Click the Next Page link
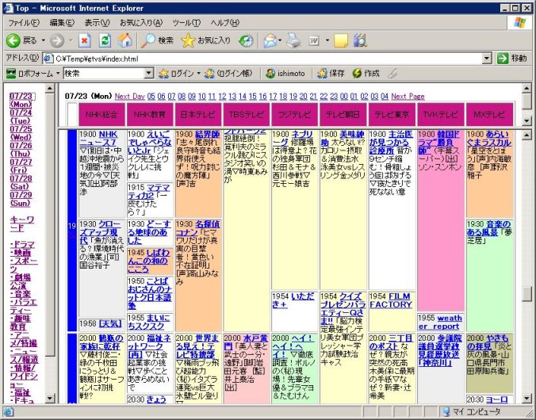The width and height of the screenshot is (536, 420). coord(408,97)
